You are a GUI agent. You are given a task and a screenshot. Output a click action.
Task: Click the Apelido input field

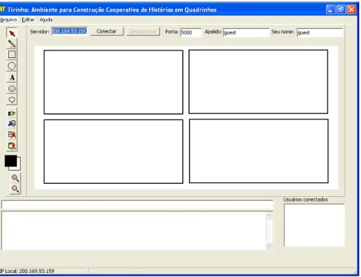coord(246,32)
